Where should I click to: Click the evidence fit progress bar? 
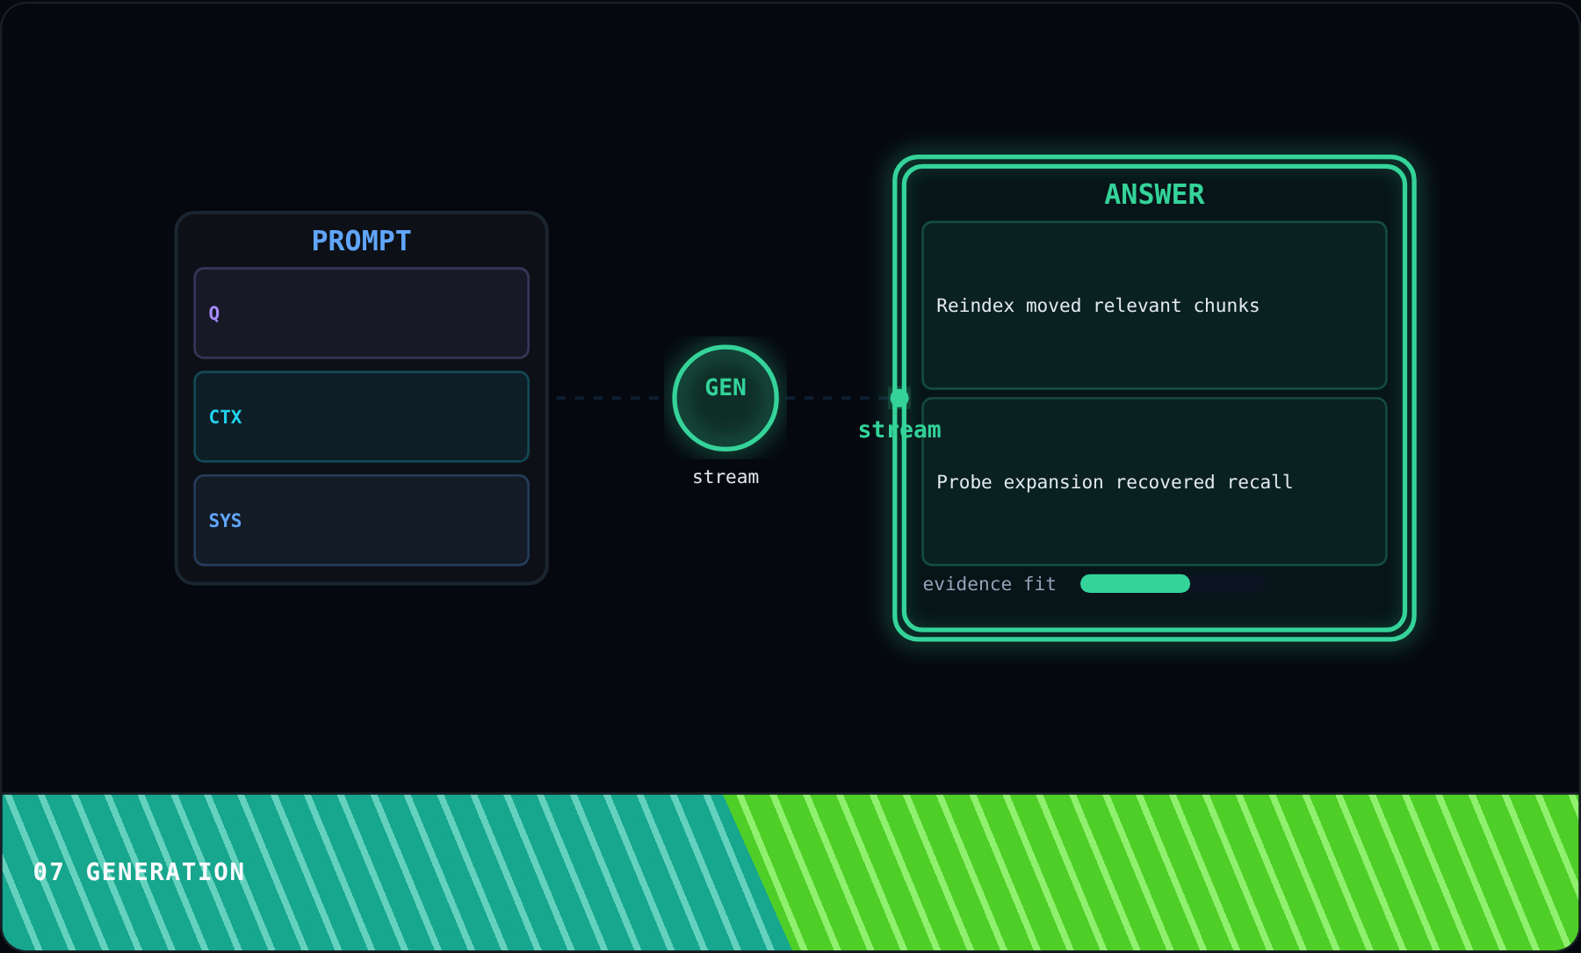(1173, 583)
